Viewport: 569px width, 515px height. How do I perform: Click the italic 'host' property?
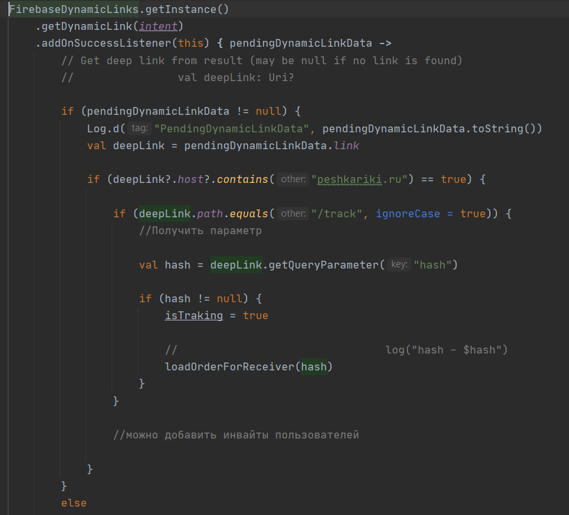coord(191,180)
